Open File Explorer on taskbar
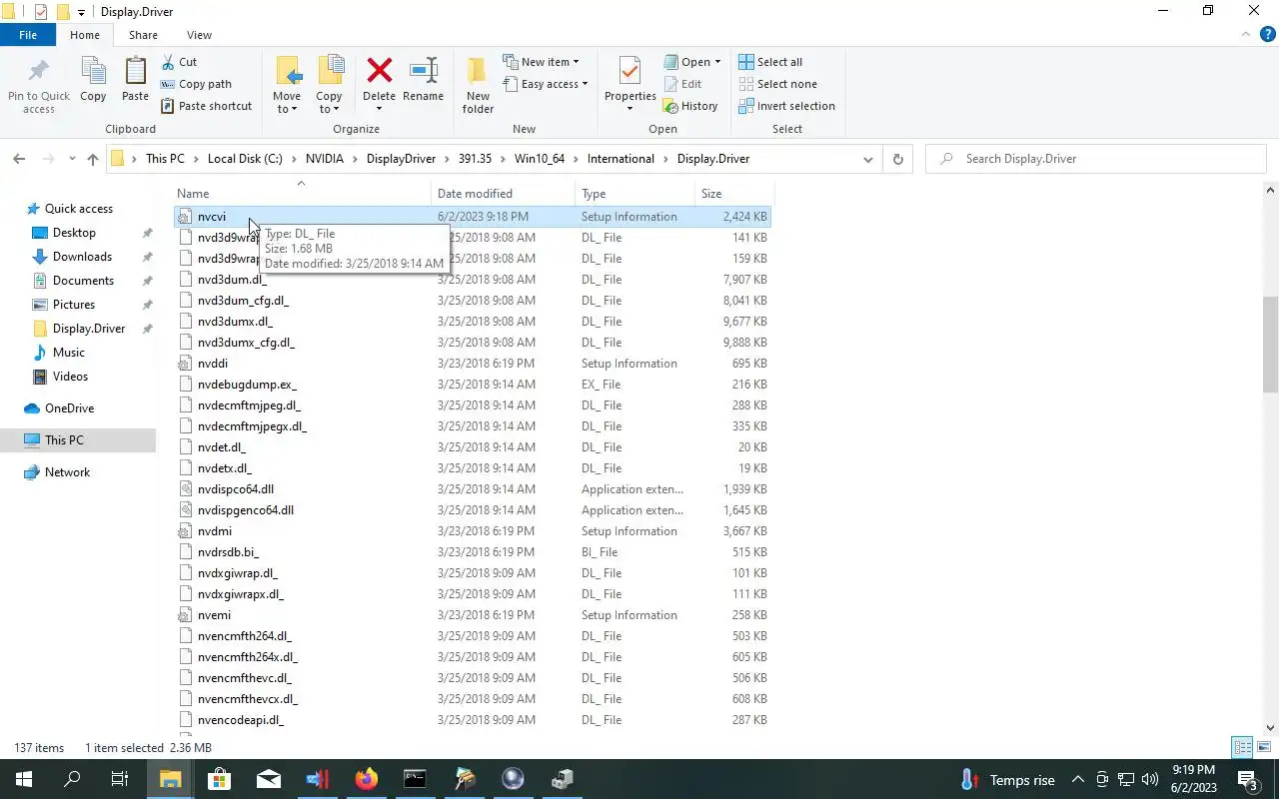This screenshot has width=1279, height=799. [x=170, y=779]
